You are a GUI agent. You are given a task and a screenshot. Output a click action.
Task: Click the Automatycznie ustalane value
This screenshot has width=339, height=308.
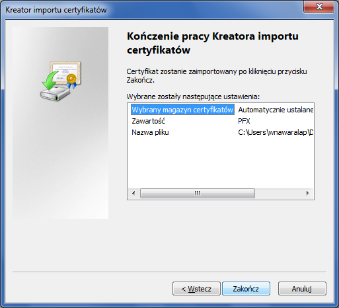[276, 110]
